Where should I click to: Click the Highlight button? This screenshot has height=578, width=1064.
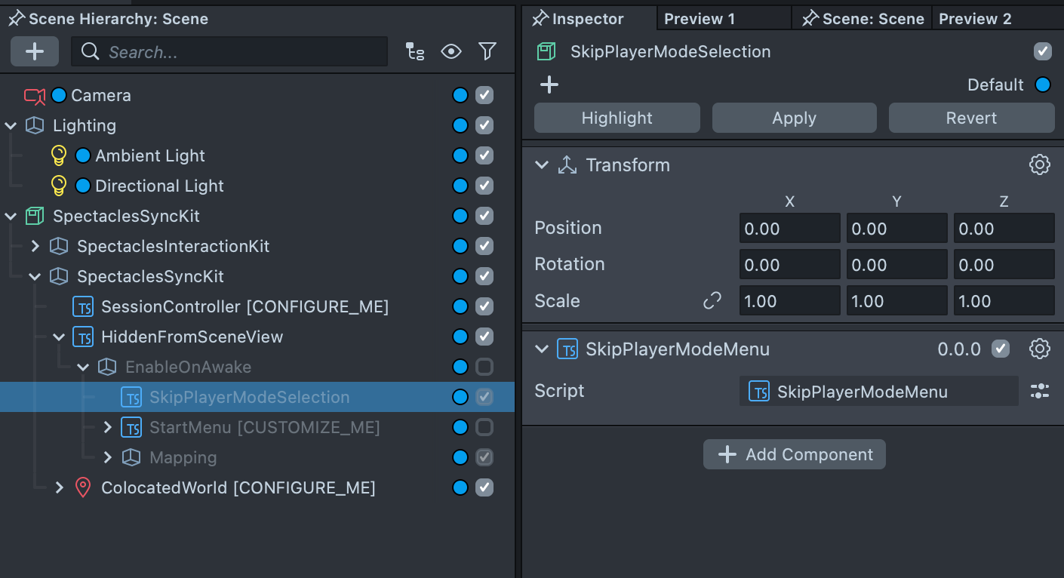tap(617, 118)
